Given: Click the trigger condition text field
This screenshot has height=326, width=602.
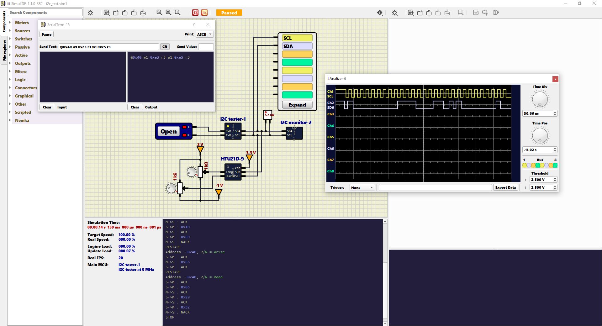Looking at the screenshot, I should tap(435, 187).
